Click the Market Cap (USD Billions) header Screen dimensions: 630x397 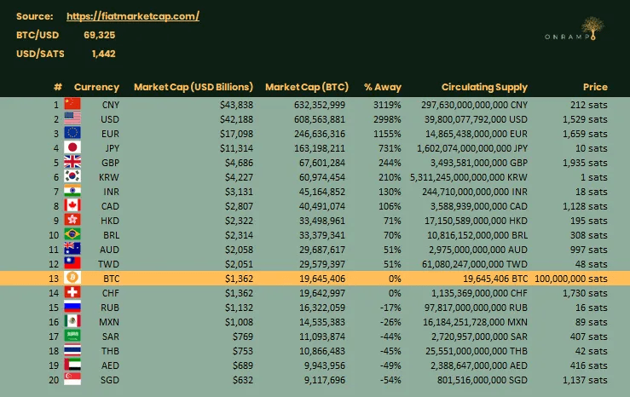pos(194,87)
